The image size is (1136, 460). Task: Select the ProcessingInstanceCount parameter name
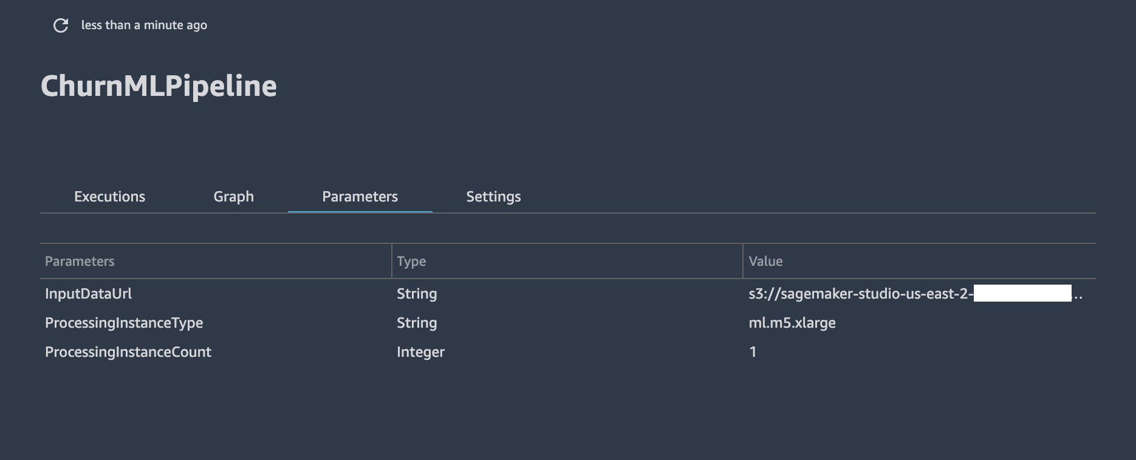[128, 352]
